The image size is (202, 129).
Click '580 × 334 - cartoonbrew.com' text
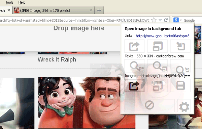tap(160, 56)
